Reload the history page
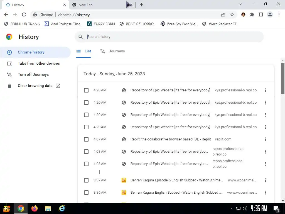Screen dimensions: 285x214 (x=24, y=15)
